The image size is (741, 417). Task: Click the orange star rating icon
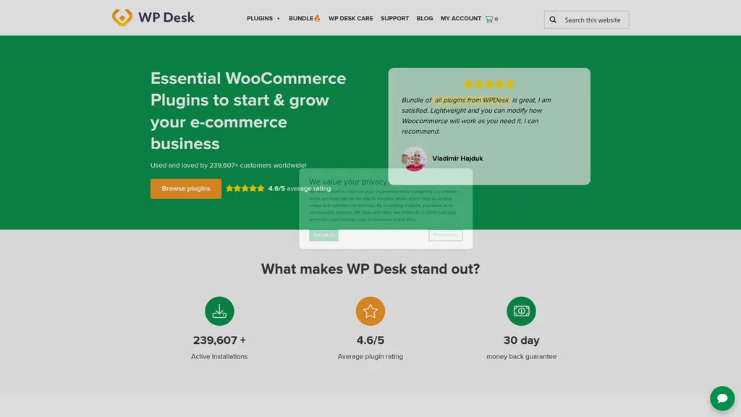[x=370, y=311]
